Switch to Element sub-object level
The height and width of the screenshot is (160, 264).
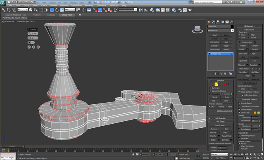coord(228,84)
